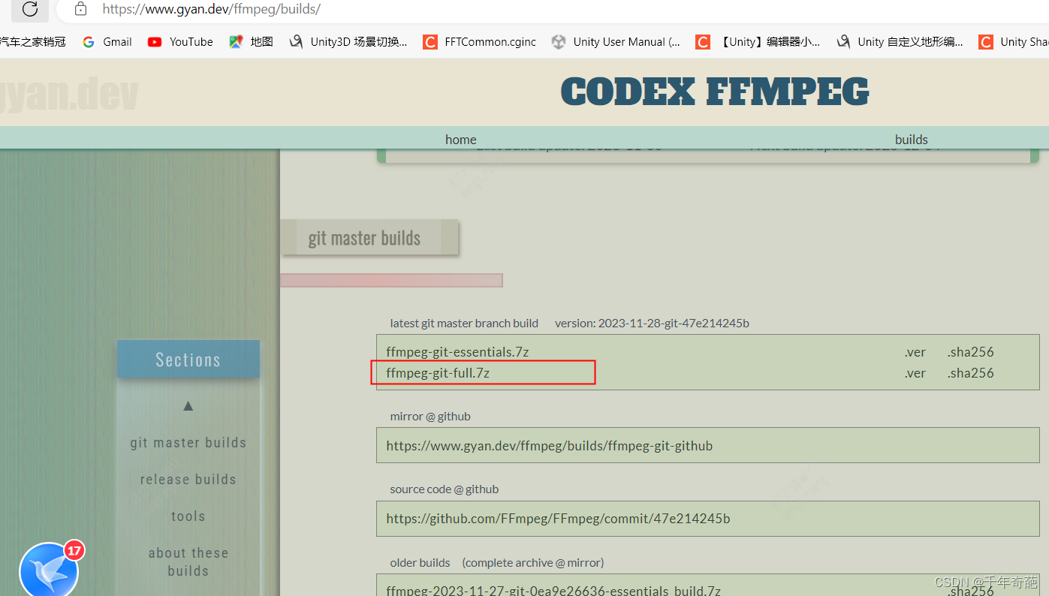The height and width of the screenshot is (596, 1049).
Task: Download ffmpeg-git-full.7z
Action: 438,372
